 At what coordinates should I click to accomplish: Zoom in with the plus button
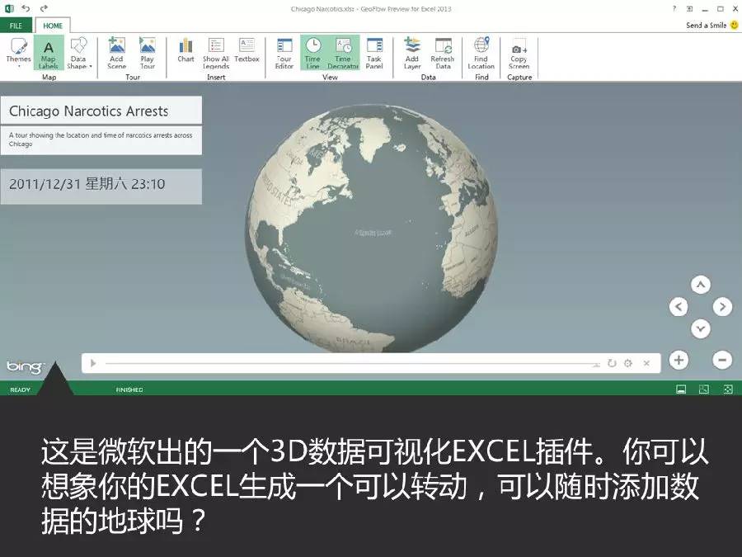point(679,360)
